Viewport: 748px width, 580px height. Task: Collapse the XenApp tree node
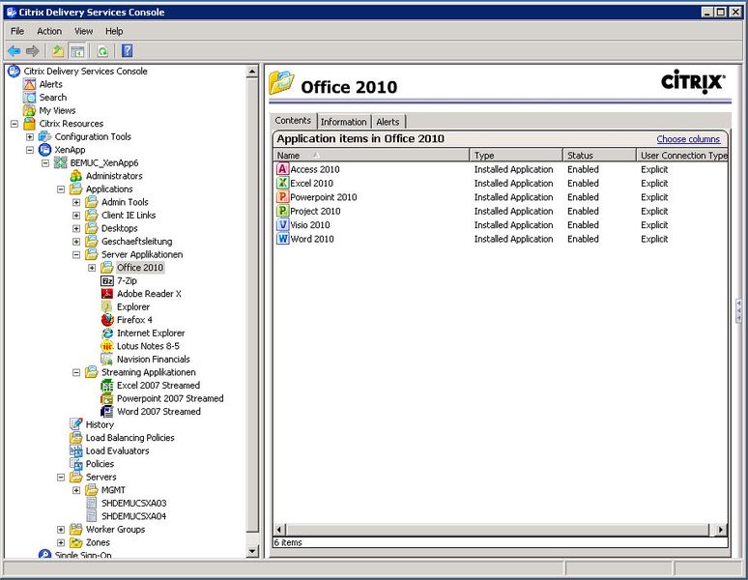(30, 150)
